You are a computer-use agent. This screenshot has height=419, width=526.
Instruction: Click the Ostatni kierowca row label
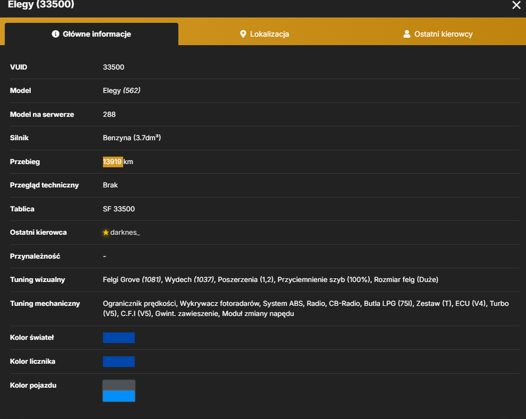click(38, 232)
